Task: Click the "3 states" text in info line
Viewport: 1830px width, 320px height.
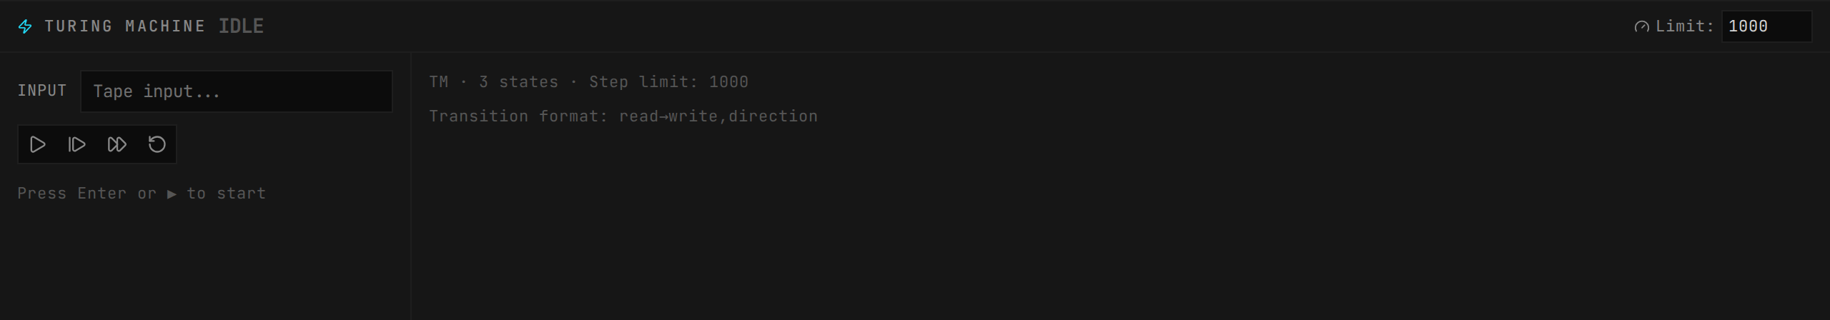Action: tap(518, 82)
